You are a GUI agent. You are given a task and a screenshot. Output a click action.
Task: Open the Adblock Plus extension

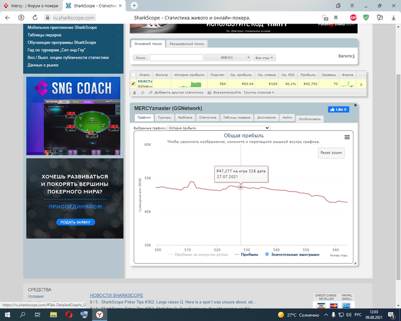click(x=353, y=18)
